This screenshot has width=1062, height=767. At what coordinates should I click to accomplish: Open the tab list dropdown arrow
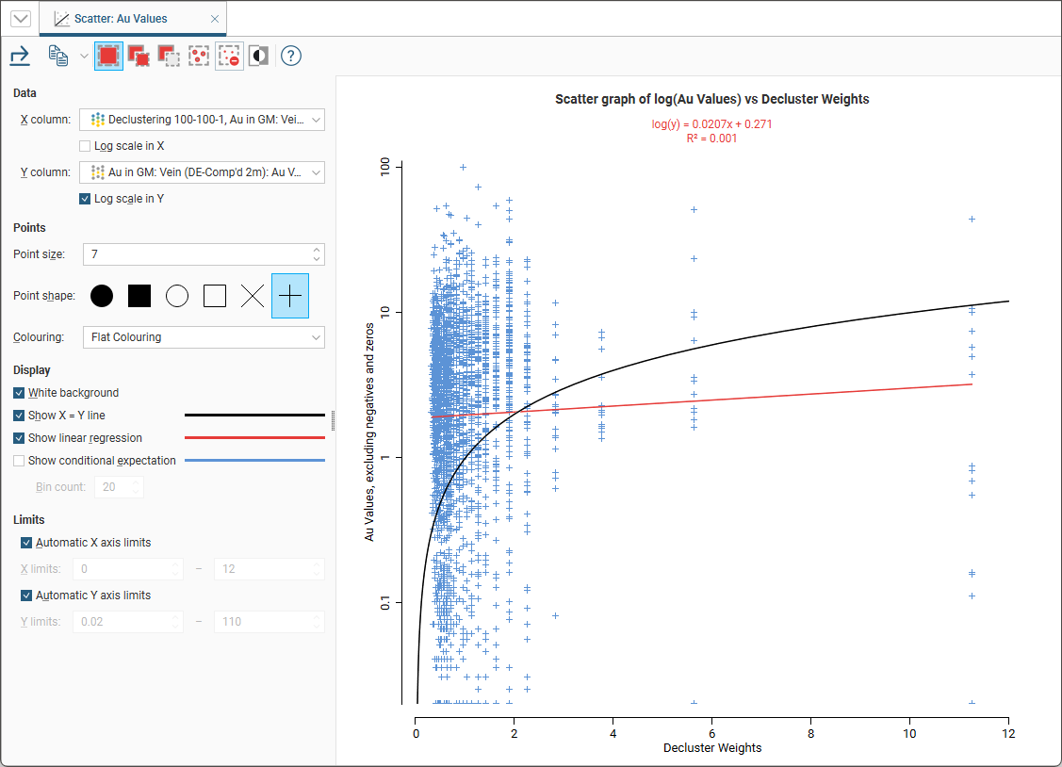[20, 19]
